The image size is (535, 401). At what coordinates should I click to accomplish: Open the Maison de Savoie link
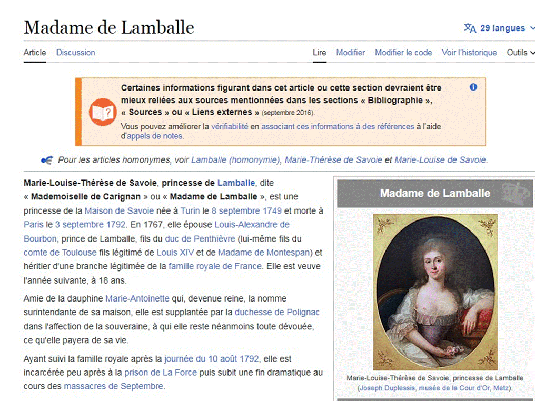click(x=119, y=210)
